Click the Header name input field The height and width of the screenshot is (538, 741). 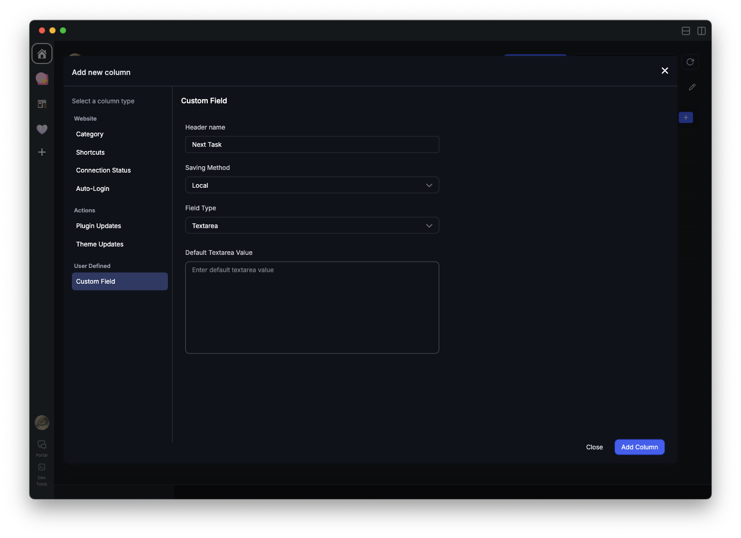pos(312,145)
